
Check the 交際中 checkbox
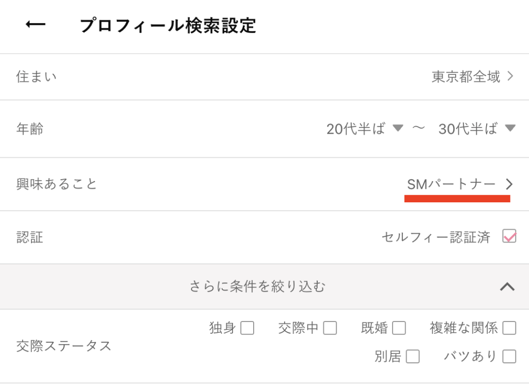pos(330,328)
